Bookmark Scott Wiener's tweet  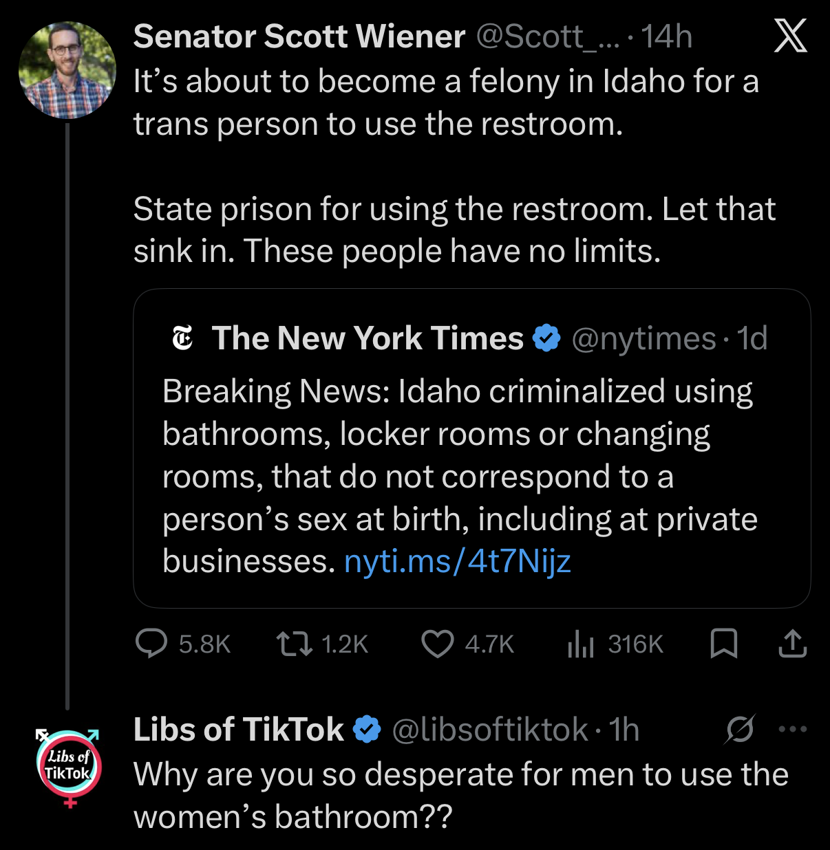tap(723, 644)
